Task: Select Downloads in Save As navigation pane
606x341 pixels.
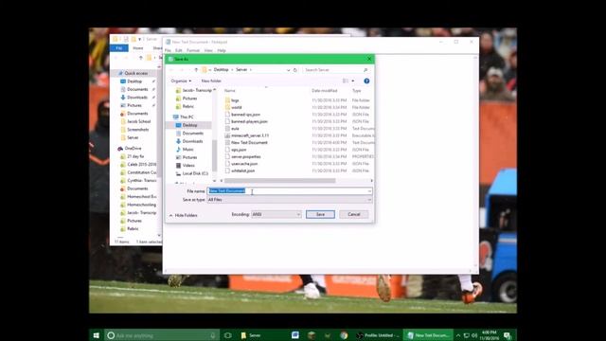Action: 192,141
